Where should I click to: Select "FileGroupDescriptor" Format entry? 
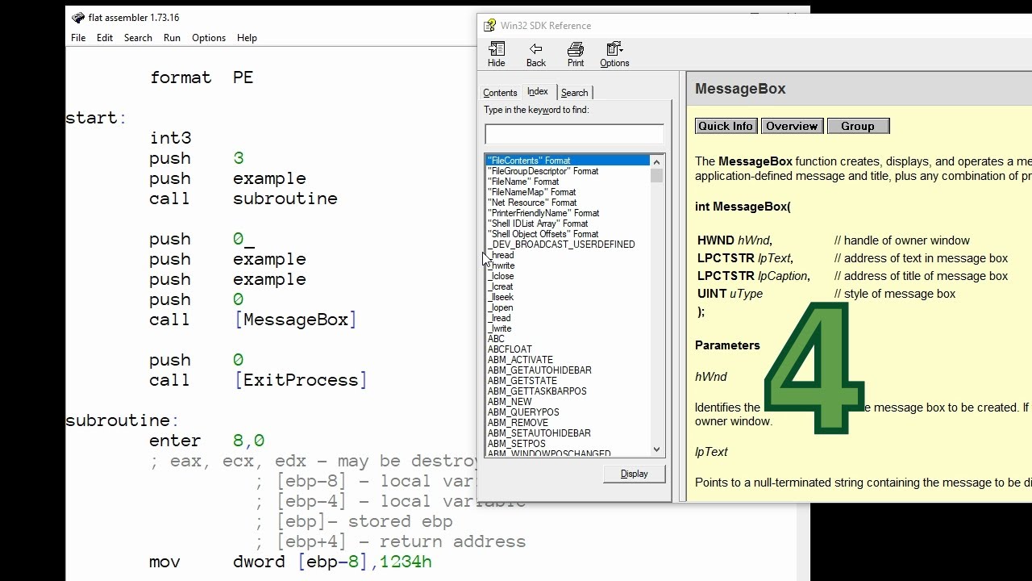(543, 171)
